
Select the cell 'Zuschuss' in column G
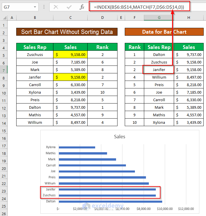(x=159, y=62)
